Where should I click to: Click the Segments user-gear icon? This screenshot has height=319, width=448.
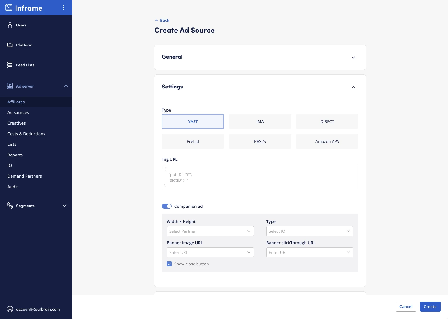pyautogui.click(x=10, y=206)
